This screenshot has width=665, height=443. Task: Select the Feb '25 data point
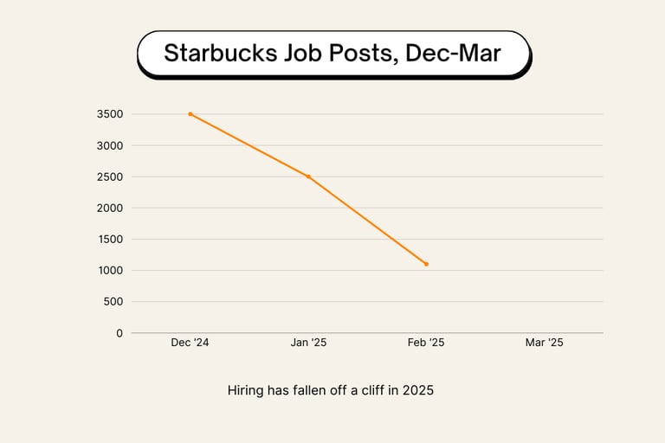(426, 264)
